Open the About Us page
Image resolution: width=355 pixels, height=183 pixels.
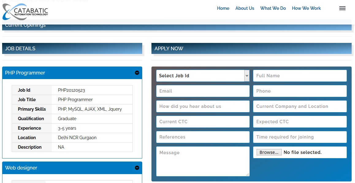pyautogui.click(x=245, y=8)
